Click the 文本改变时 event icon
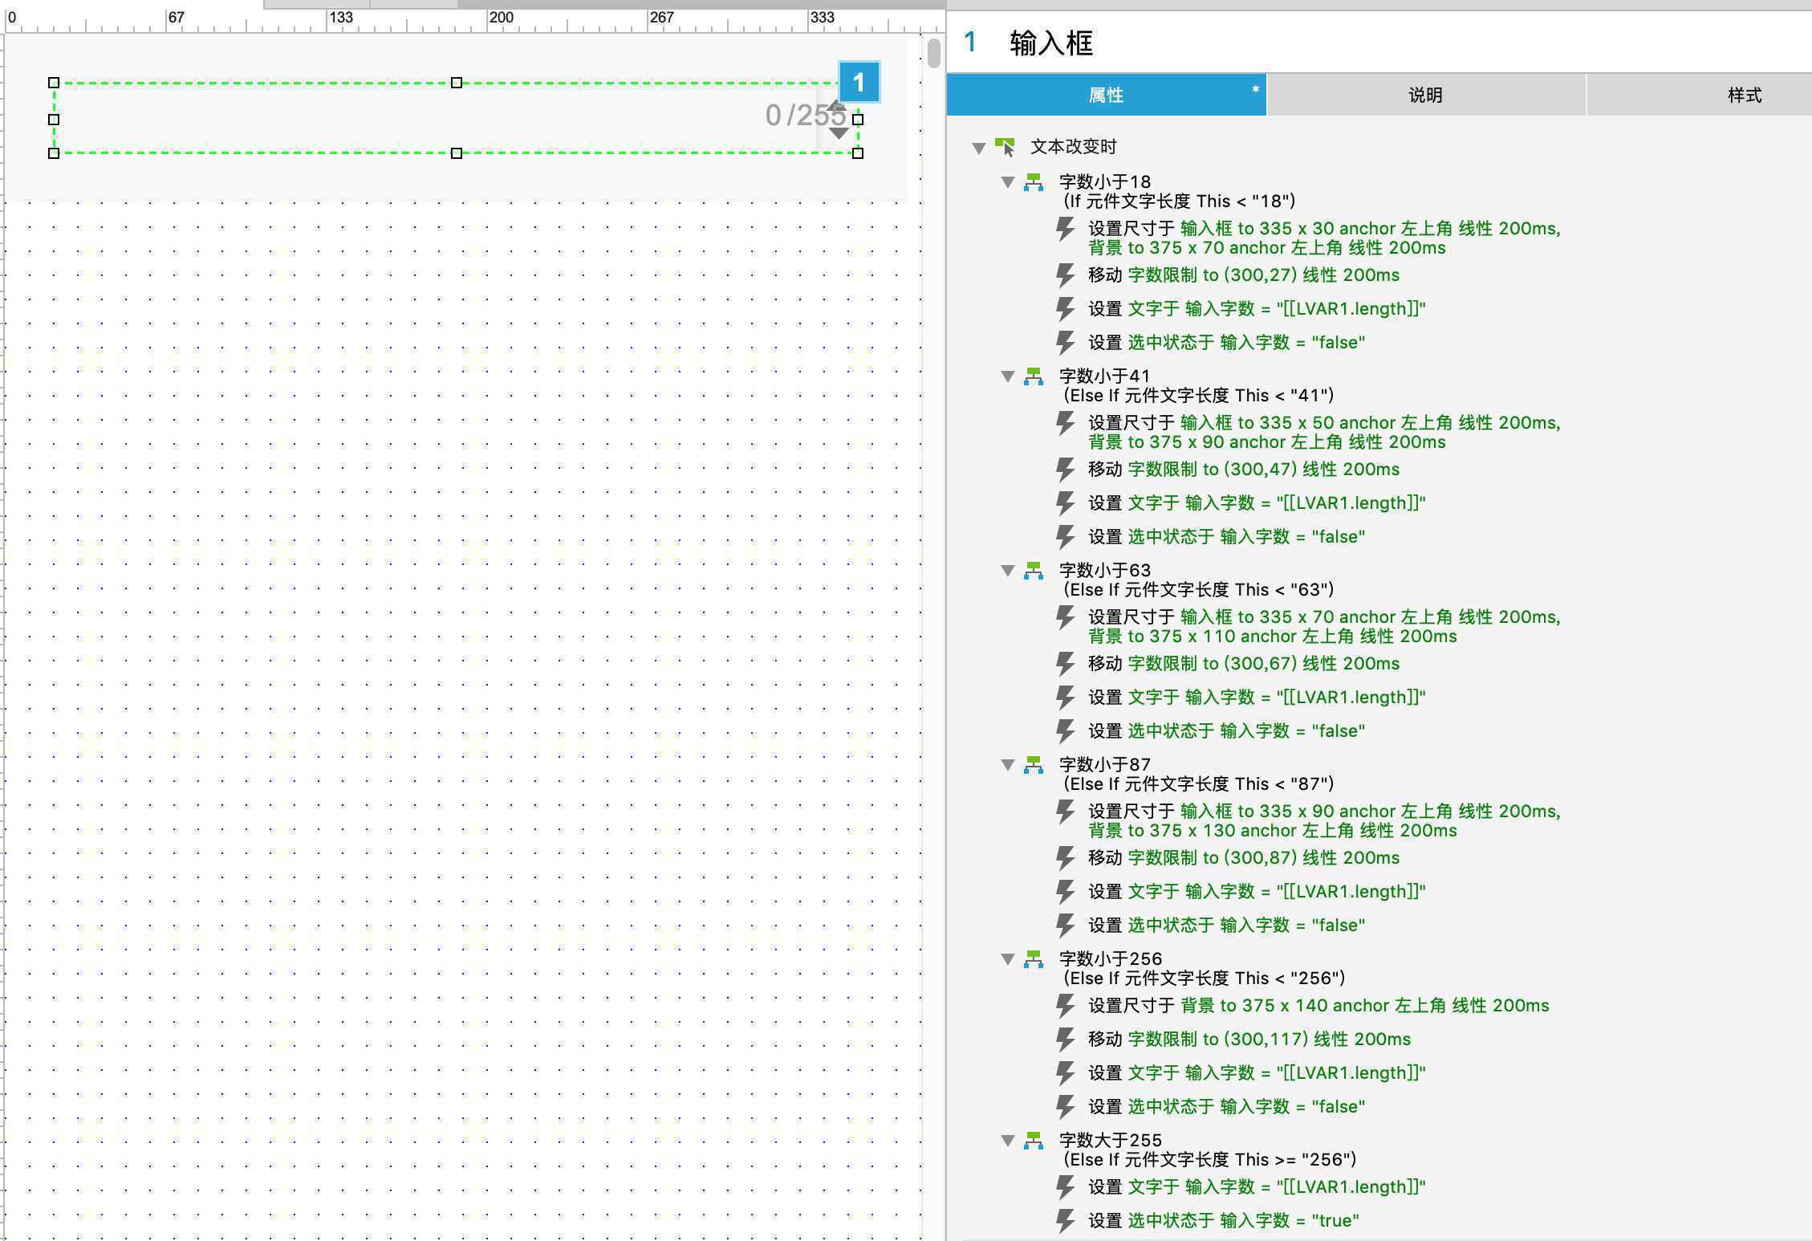 (x=1005, y=147)
